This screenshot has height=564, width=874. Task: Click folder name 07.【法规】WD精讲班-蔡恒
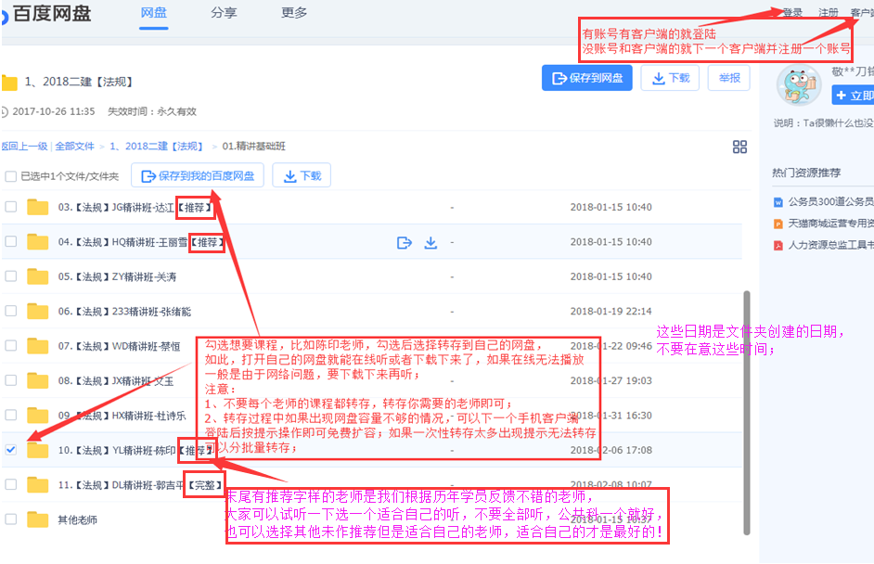tap(119, 346)
